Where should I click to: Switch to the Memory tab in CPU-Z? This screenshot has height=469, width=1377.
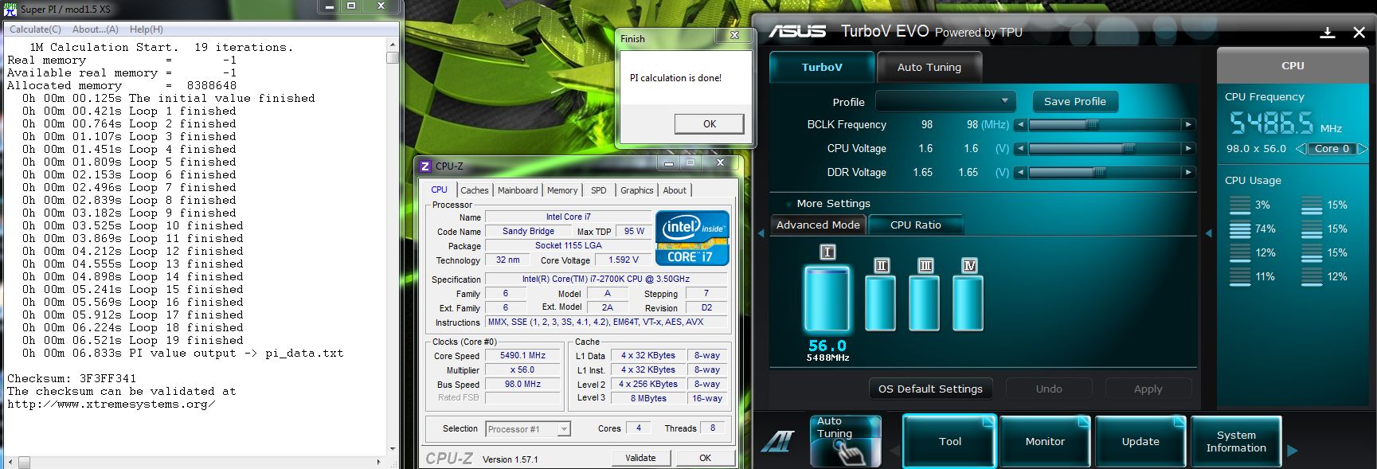tap(562, 190)
